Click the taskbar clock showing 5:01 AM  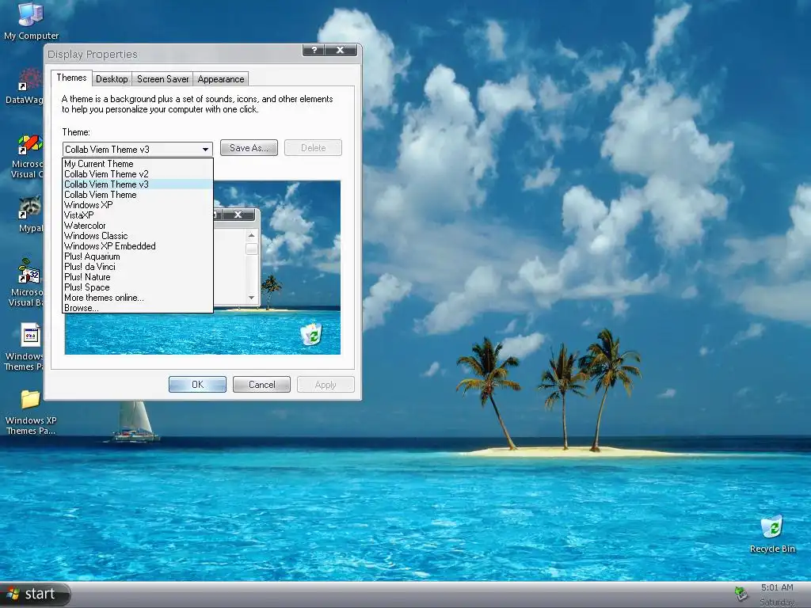click(x=777, y=588)
